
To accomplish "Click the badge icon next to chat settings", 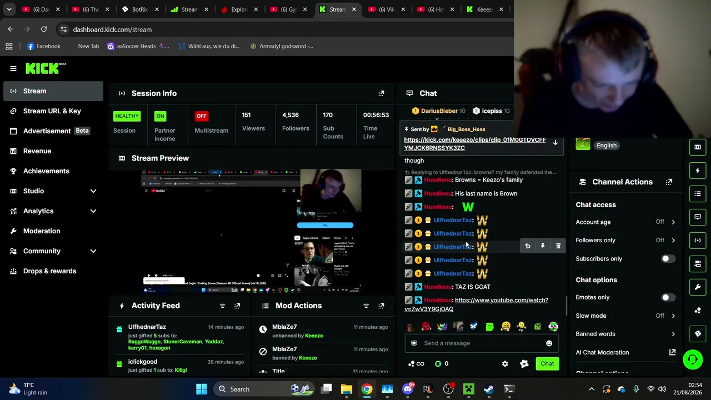I will pyautogui.click(x=524, y=364).
